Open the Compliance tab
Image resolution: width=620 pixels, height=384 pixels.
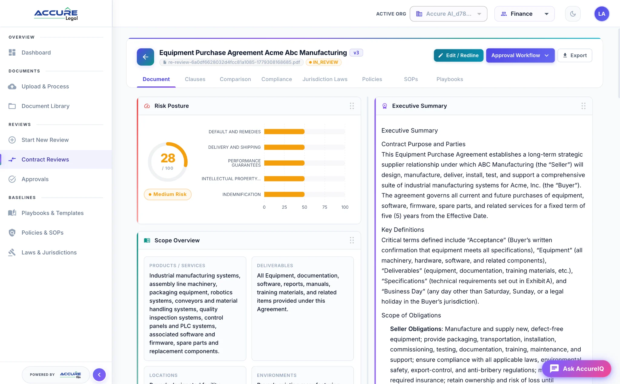coord(277,79)
